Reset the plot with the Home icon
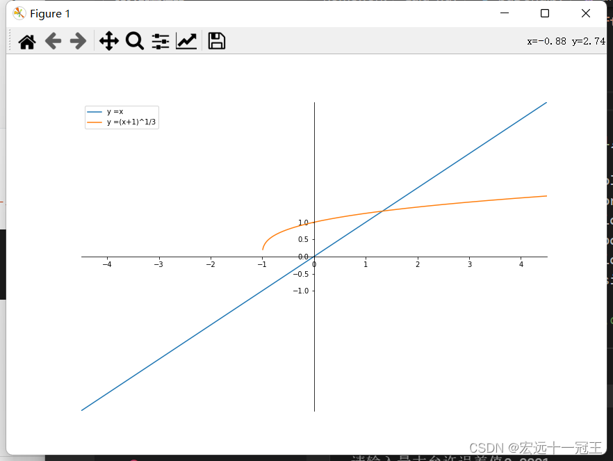This screenshot has height=461, width=613. coord(27,41)
